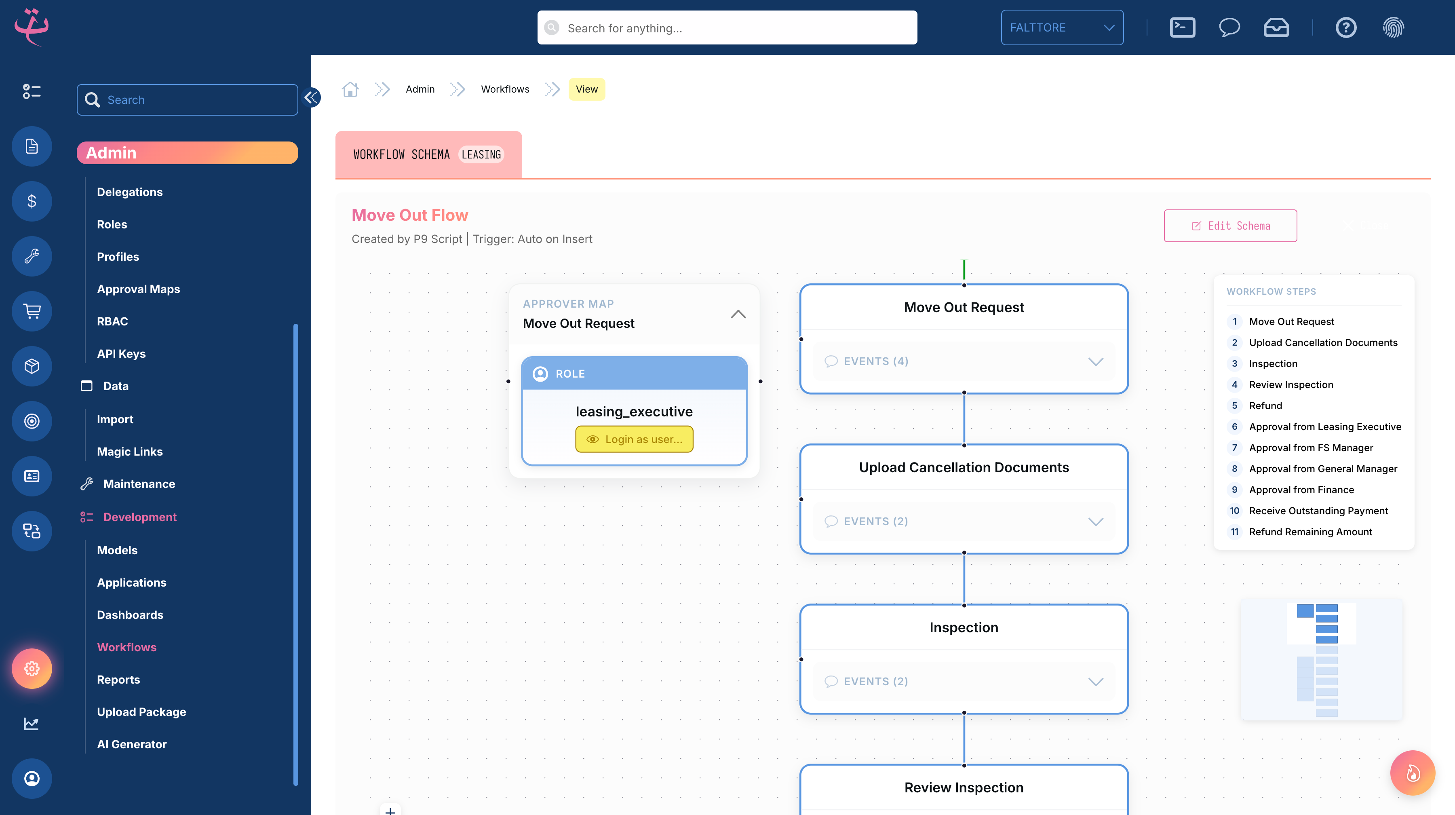Click Login as user eye button
The image size is (1455, 815).
pyautogui.click(x=634, y=439)
